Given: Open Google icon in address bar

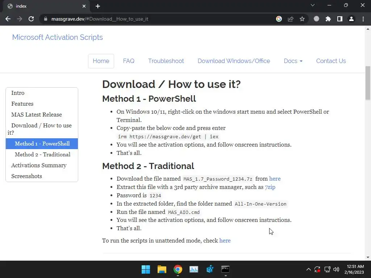Looking at the screenshot, I should pyautogui.click(x=279, y=19).
